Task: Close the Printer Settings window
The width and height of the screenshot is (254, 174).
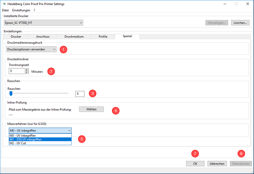Action: pos(248,4)
